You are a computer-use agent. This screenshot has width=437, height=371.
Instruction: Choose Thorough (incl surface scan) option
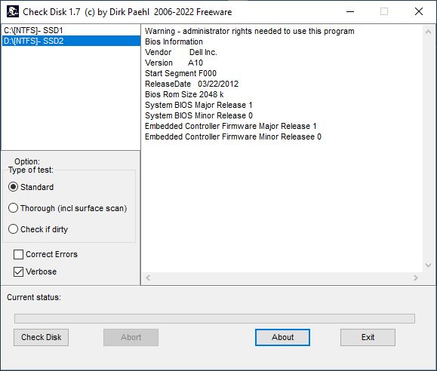pos(68,208)
